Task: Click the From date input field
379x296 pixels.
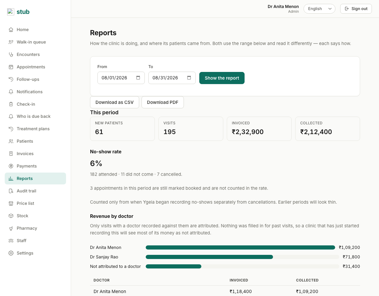Action: pyautogui.click(x=121, y=78)
